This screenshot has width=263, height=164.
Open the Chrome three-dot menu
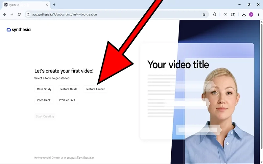coord(259,14)
